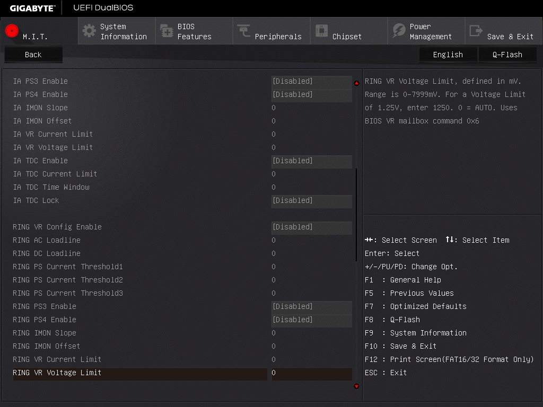Switch to the Save & Exit tab
Image resolution: width=543 pixels, height=407 pixels.
tap(504, 31)
